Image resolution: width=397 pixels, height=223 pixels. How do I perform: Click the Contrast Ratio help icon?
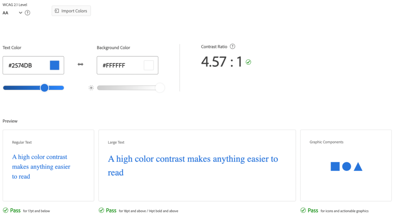232,46
